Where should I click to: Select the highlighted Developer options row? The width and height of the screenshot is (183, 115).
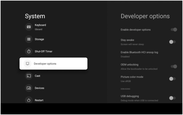pyautogui.click(x=53, y=64)
